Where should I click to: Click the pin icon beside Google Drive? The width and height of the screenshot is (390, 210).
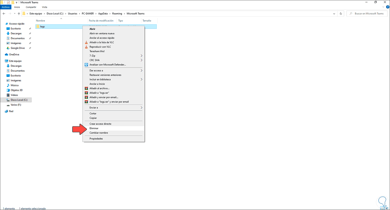click(30, 48)
